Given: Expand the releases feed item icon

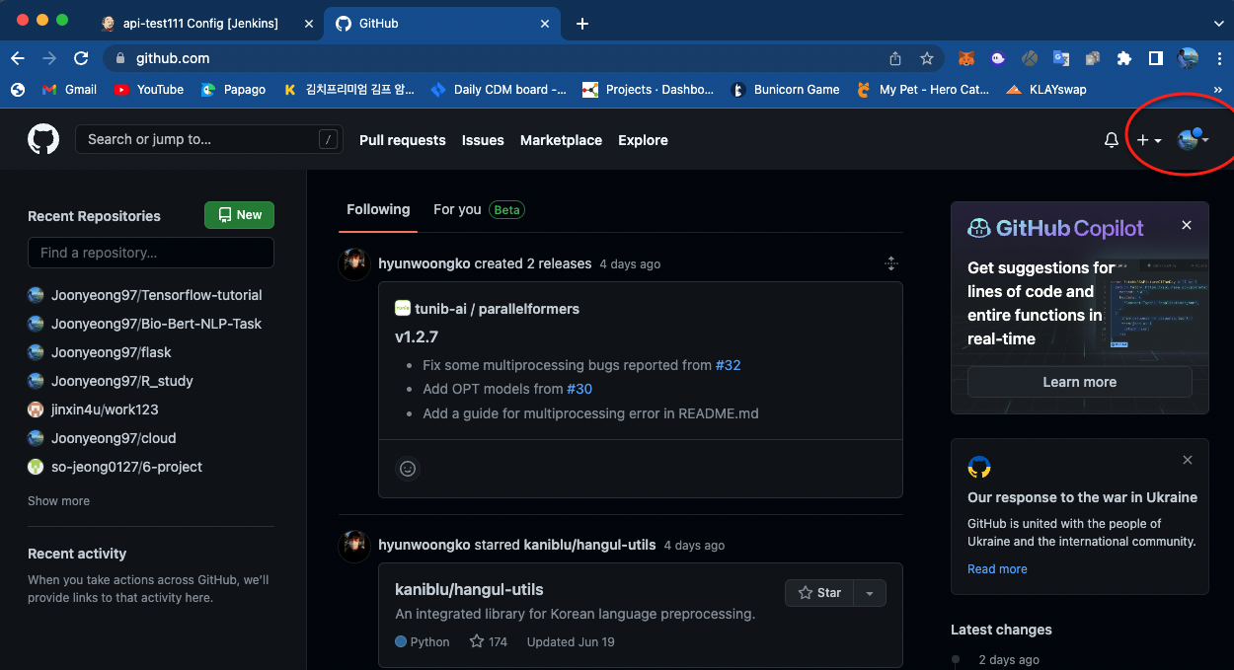Looking at the screenshot, I should click(x=890, y=263).
